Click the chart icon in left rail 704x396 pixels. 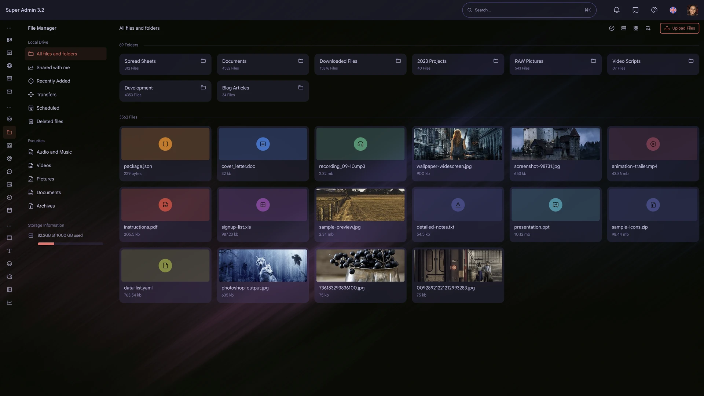pyautogui.click(x=10, y=303)
